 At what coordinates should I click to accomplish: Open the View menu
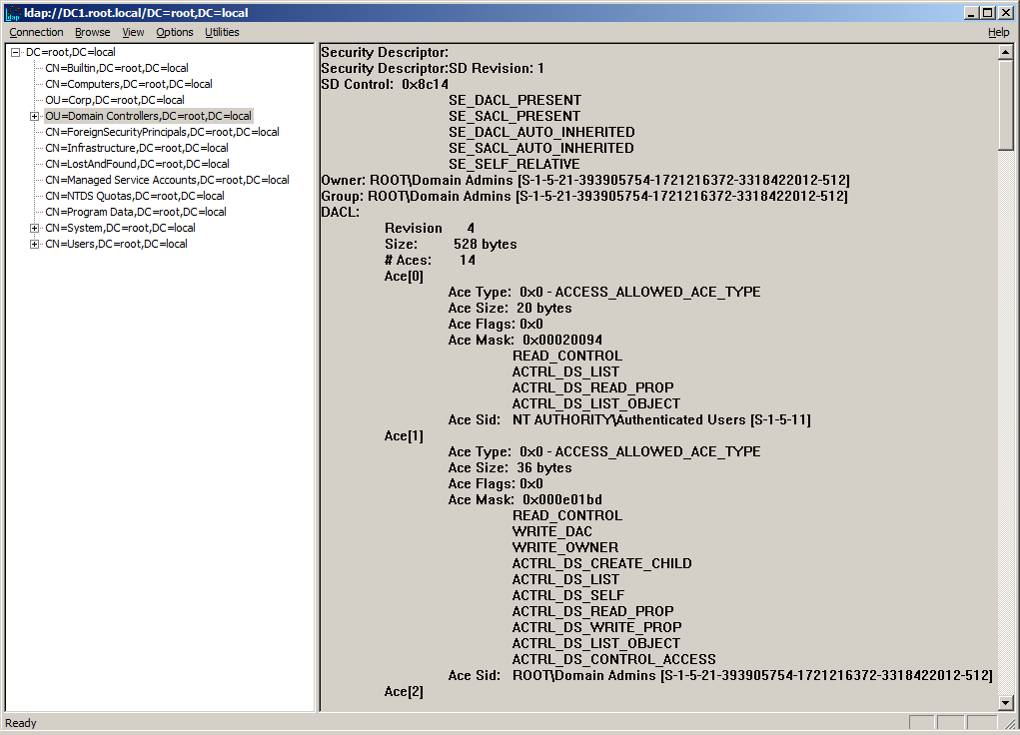click(x=133, y=32)
